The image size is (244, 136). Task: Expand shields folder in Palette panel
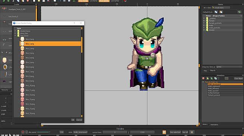tap(204, 30)
